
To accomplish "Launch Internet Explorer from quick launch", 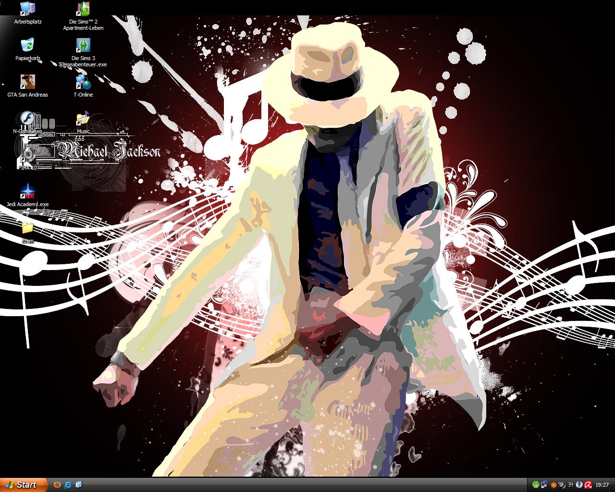I will click(68, 484).
